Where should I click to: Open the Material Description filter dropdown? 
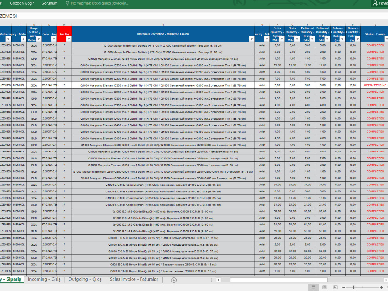[x=251, y=39]
